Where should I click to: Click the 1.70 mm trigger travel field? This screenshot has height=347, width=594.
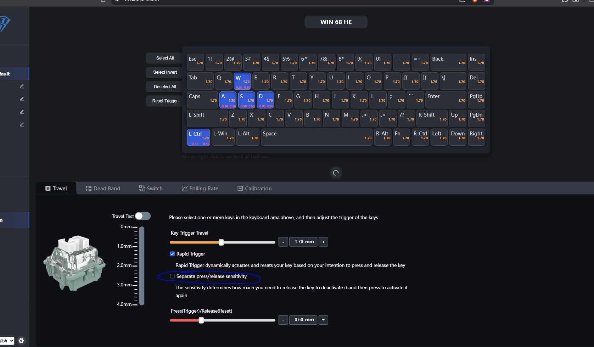(x=303, y=242)
